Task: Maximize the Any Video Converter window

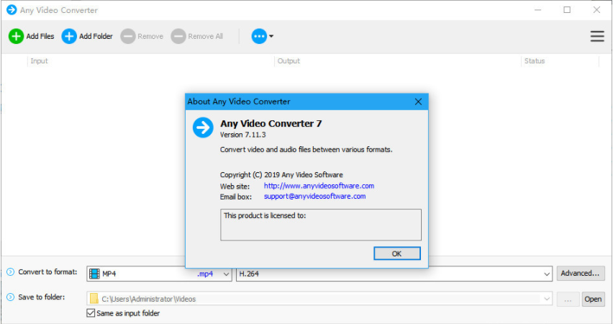Action: click(x=567, y=10)
